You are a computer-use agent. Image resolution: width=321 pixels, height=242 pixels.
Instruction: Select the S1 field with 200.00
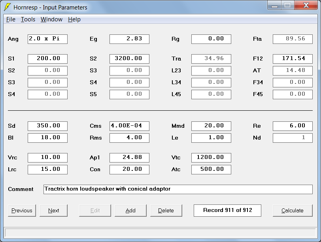[x=47, y=59]
